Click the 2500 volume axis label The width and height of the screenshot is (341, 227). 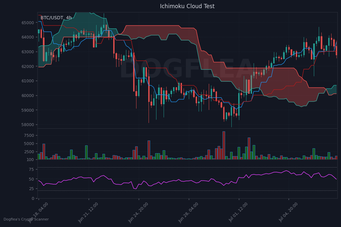tap(29, 152)
